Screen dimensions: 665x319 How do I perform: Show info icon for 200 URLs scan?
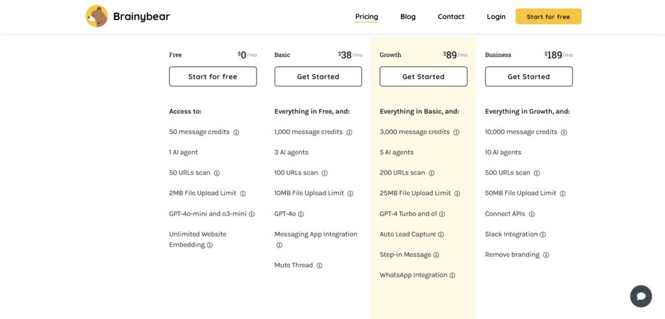point(431,173)
